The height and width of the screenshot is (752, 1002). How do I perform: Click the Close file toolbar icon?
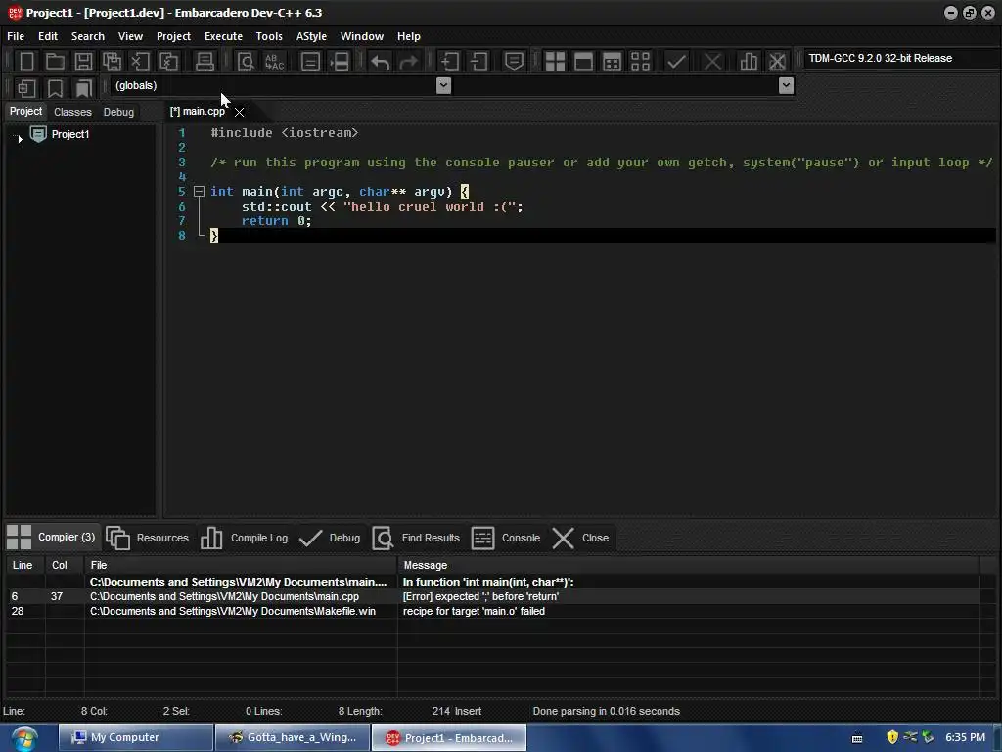point(140,62)
